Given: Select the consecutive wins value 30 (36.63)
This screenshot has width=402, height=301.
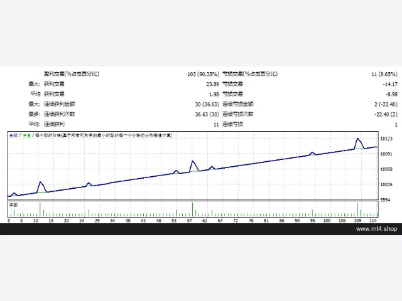Looking at the screenshot, I should (x=207, y=105).
